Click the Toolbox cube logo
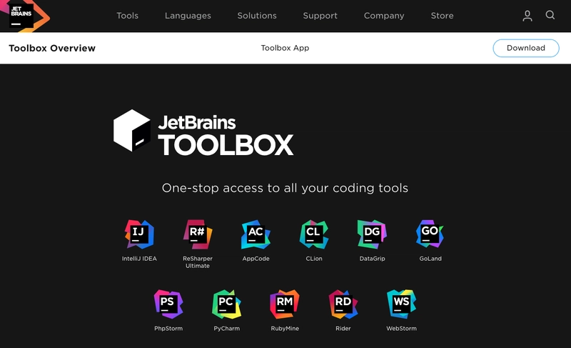This screenshot has height=348, width=571. (x=132, y=131)
